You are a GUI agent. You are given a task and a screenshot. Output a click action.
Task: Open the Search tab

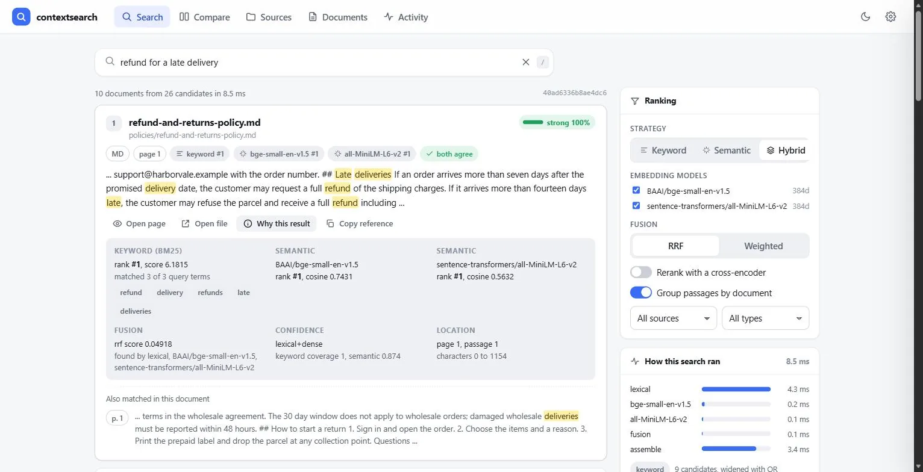pos(142,17)
